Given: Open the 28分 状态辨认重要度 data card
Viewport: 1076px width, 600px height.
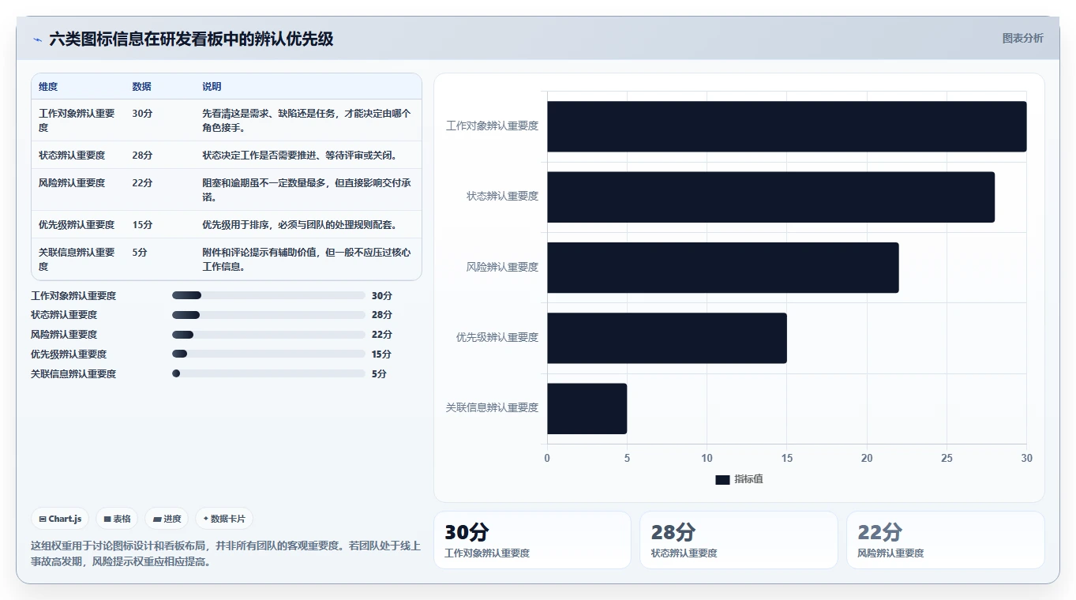Looking at the screenshot, I should 739,540.
